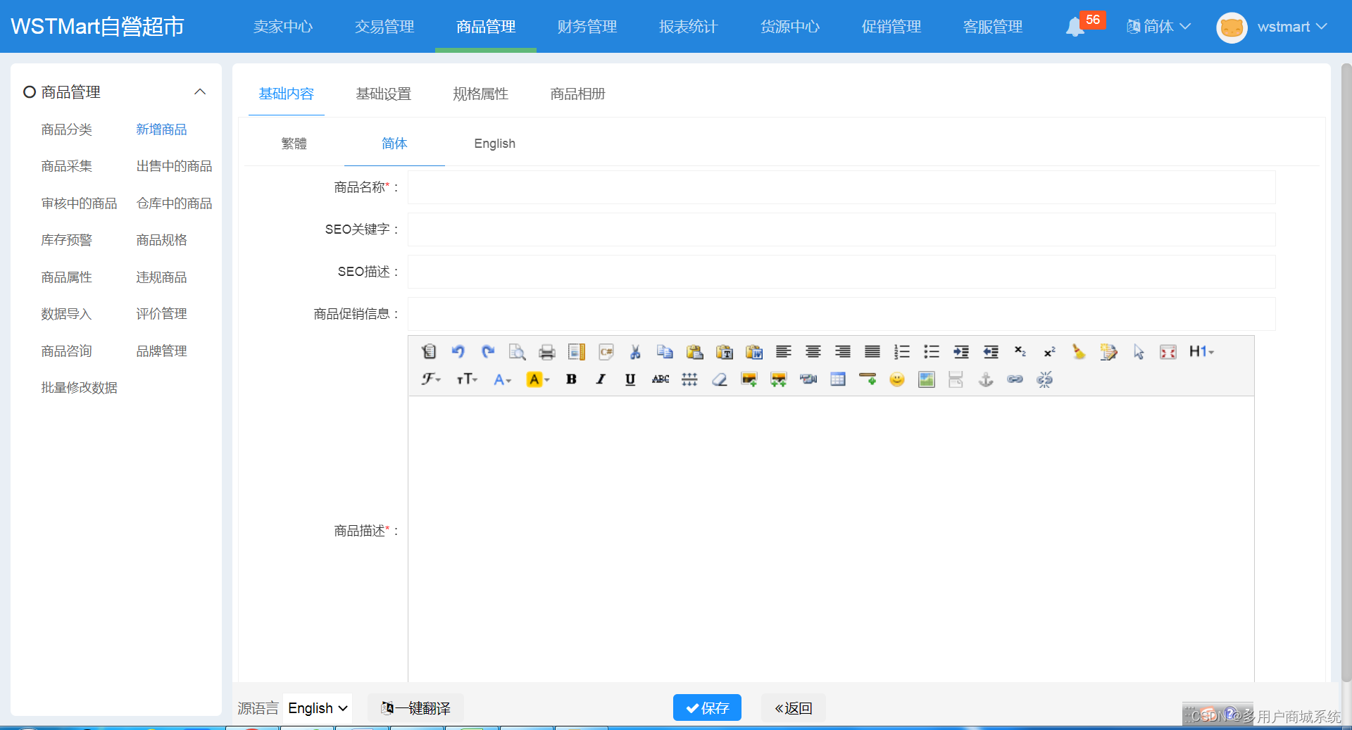The image size is (1352, 730).
Task: Apply superscript formatting
Action: click(x=1049, y=351)
